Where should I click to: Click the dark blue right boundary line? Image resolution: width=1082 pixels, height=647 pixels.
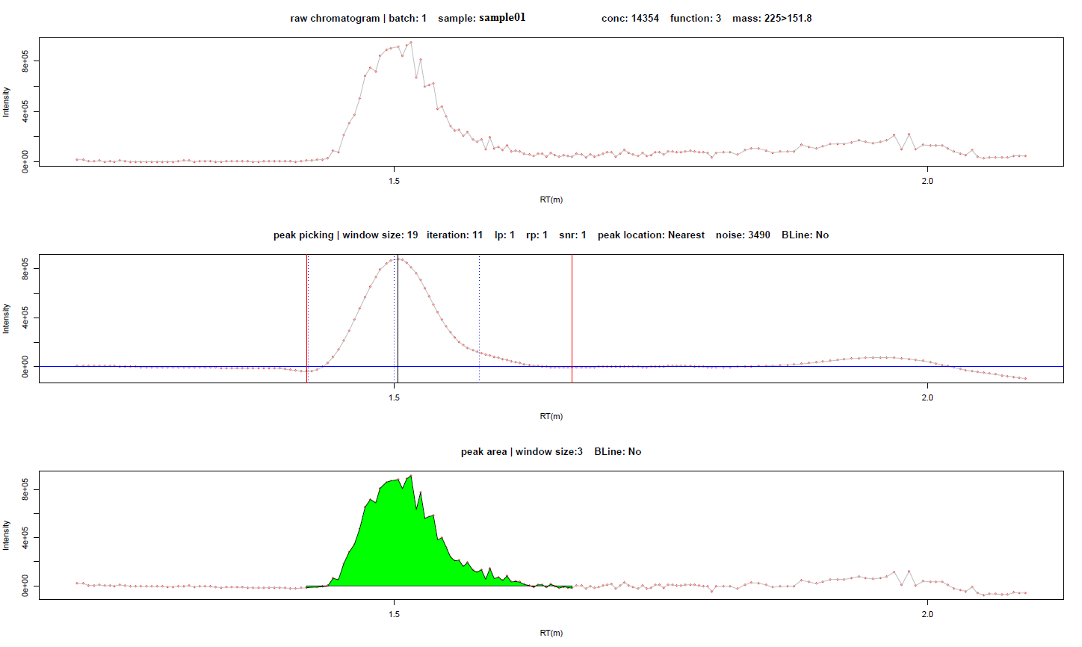coord(572,319)
